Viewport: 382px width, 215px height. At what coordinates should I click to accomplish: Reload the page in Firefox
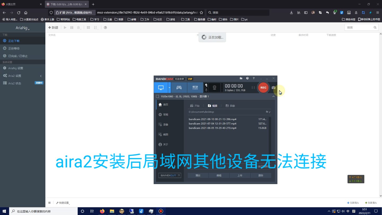[x=19, y=13]
